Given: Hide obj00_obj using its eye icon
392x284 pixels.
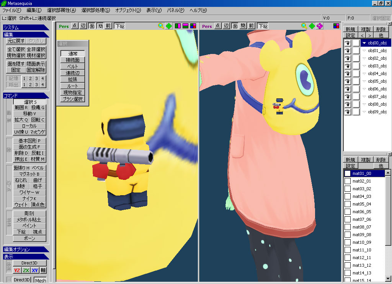Looking at the screenshot, I should [348, 43].
